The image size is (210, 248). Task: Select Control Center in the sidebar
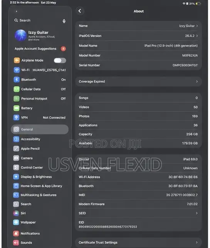pyautogui.click(x=40, y=168)
